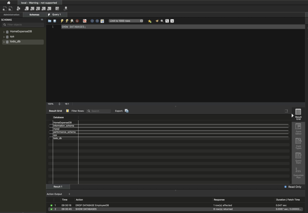
Task: Click the Export recordset icon
Action: click(127, 111)
